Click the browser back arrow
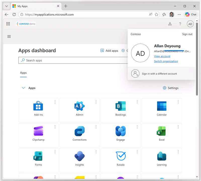The height and width of the screenshot is (181, 201). [x=7, y=15]
